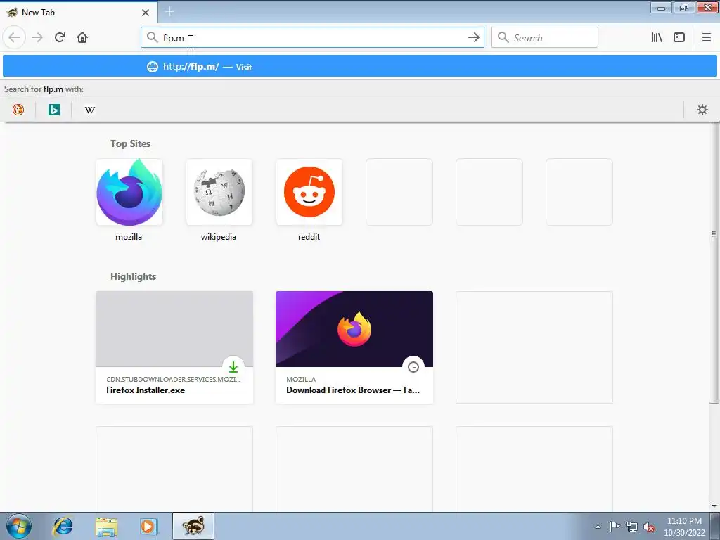Focus the Search box
Image resolution: width=720 pixels, height=540 pixels.
(x=545, y=38)
